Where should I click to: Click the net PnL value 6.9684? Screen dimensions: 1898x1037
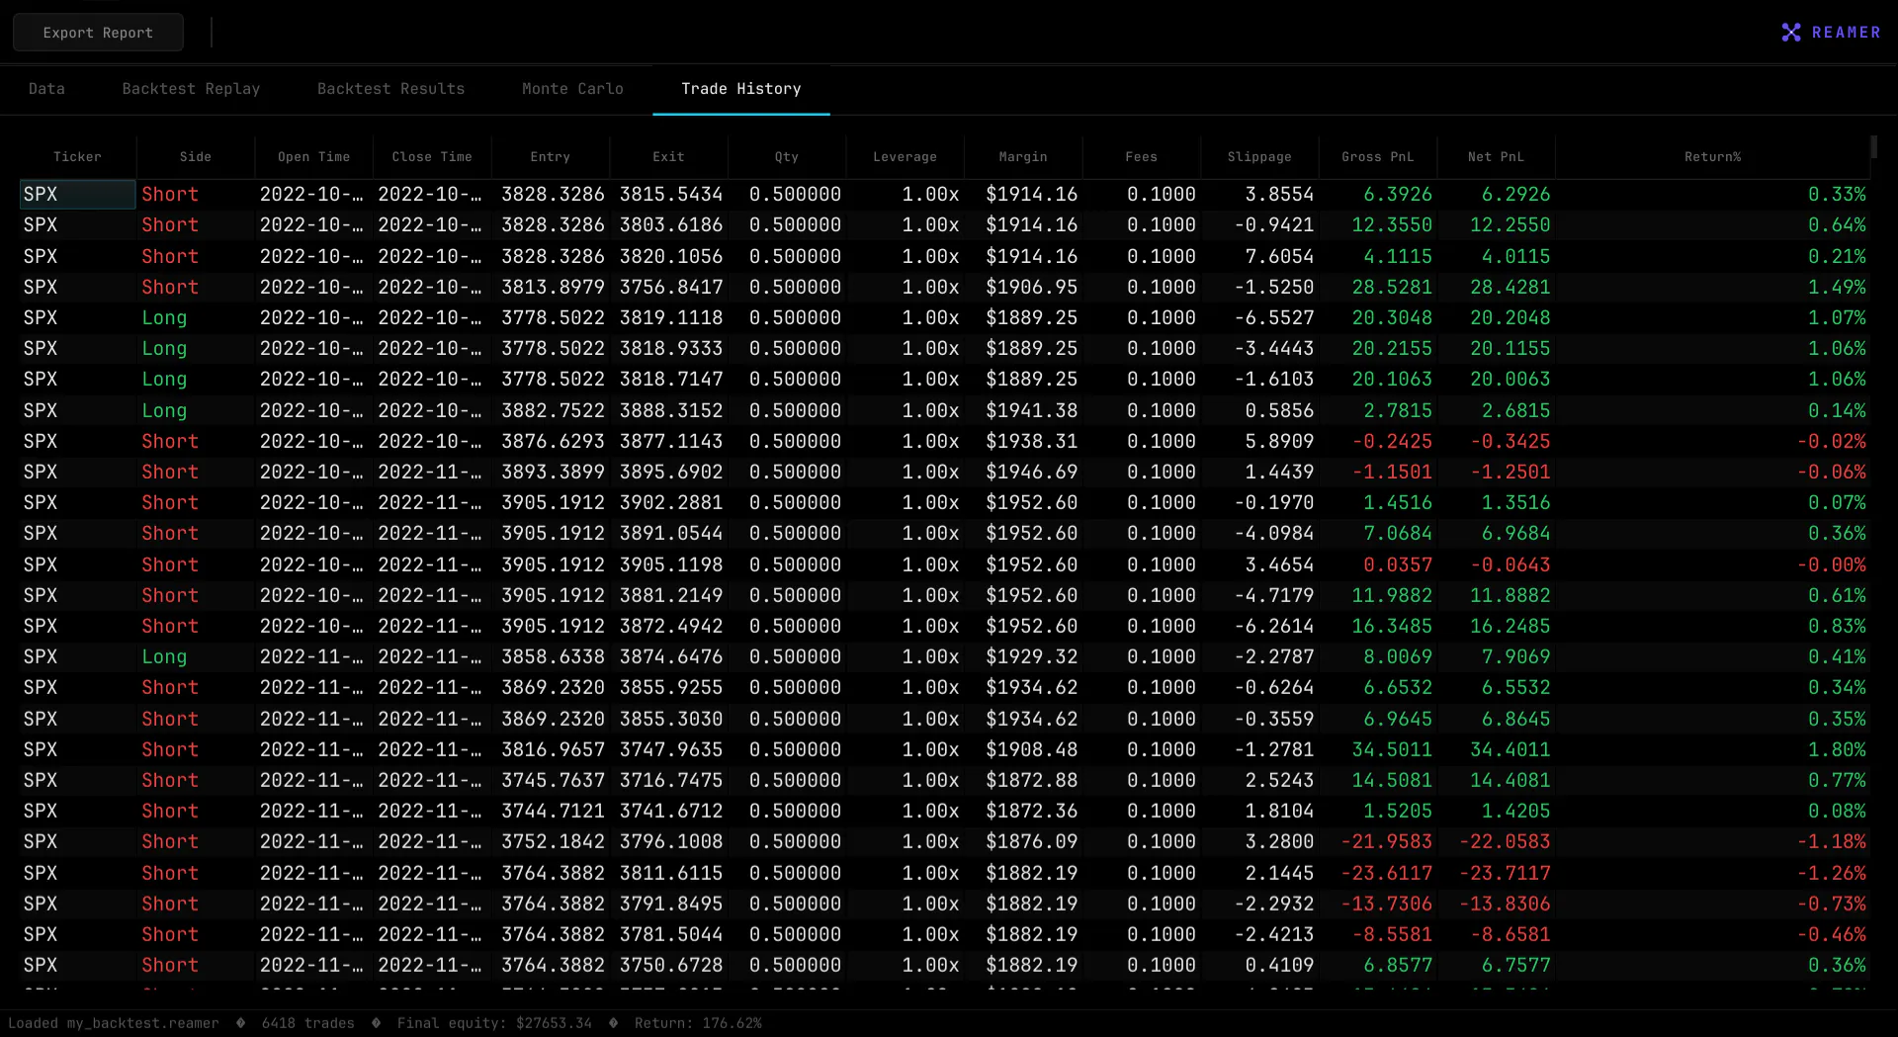coord(1515,533)
